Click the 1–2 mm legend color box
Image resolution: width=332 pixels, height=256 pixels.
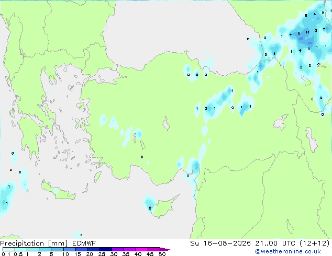tap(33, 249)
